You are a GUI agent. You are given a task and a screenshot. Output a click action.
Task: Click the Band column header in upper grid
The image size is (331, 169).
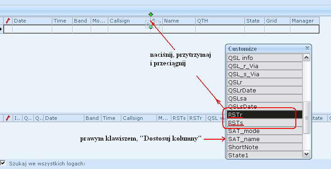pos(82,21)
